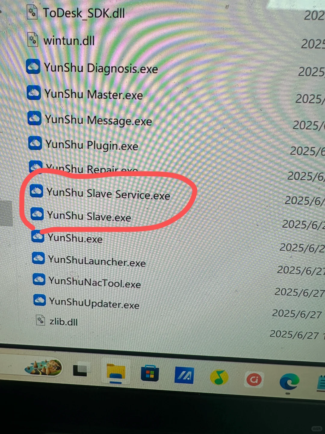Click the YunShu Slave.exe cloud icon
This screenshot has height=434, width=325.
coord(37,214)
